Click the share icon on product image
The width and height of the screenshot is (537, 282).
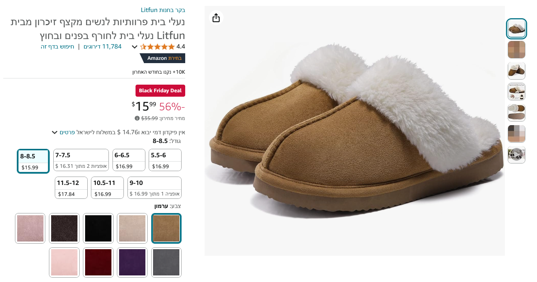216,18
